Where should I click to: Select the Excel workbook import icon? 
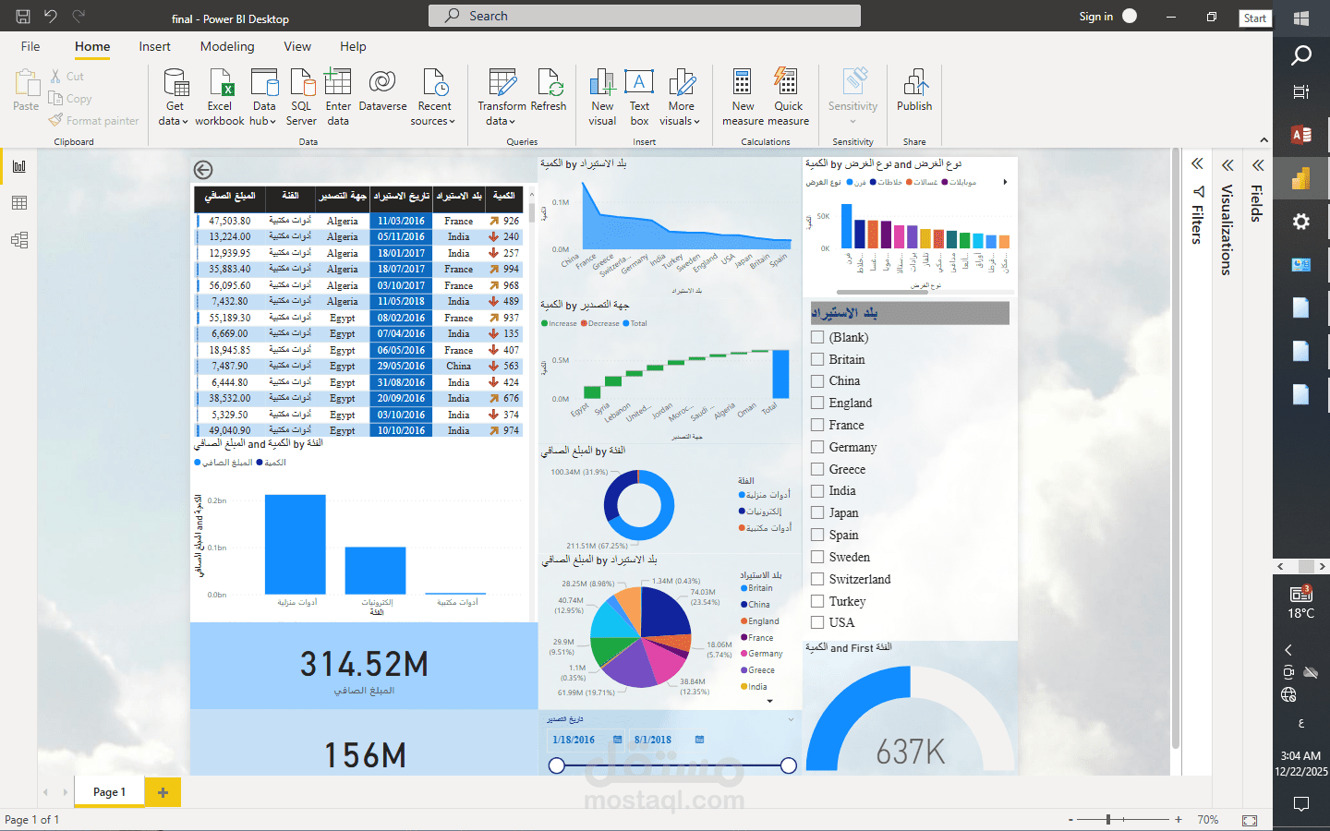219,96
